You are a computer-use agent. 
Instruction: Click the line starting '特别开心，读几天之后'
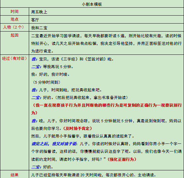point(106,44)
